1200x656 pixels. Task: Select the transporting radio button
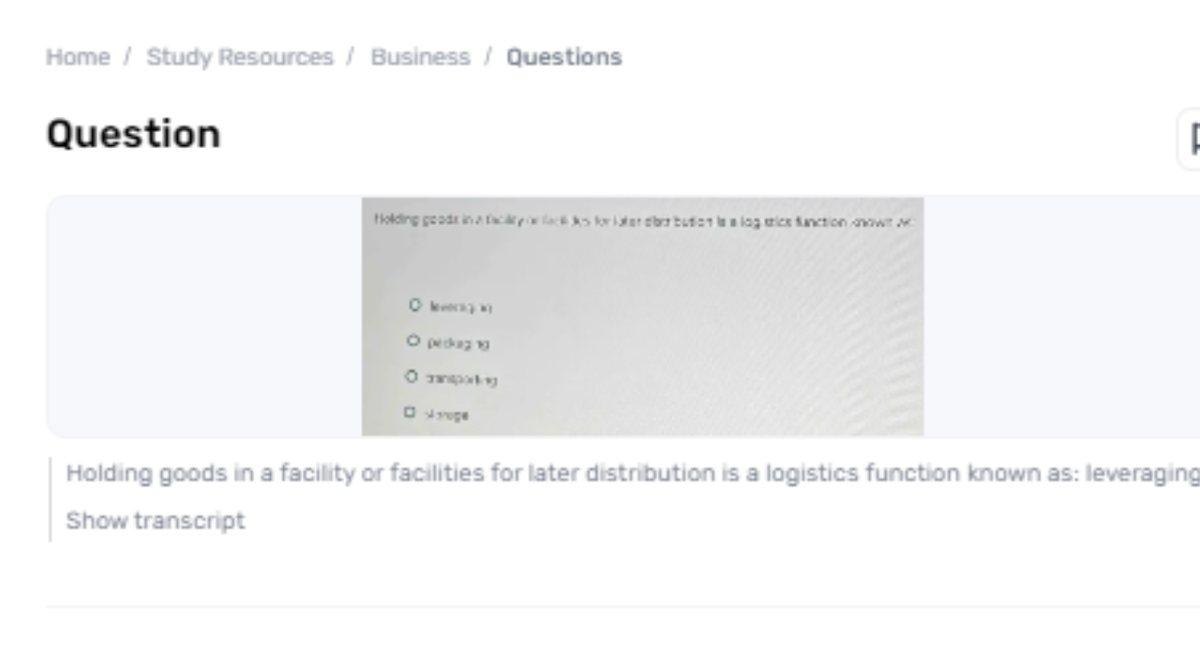411,376
